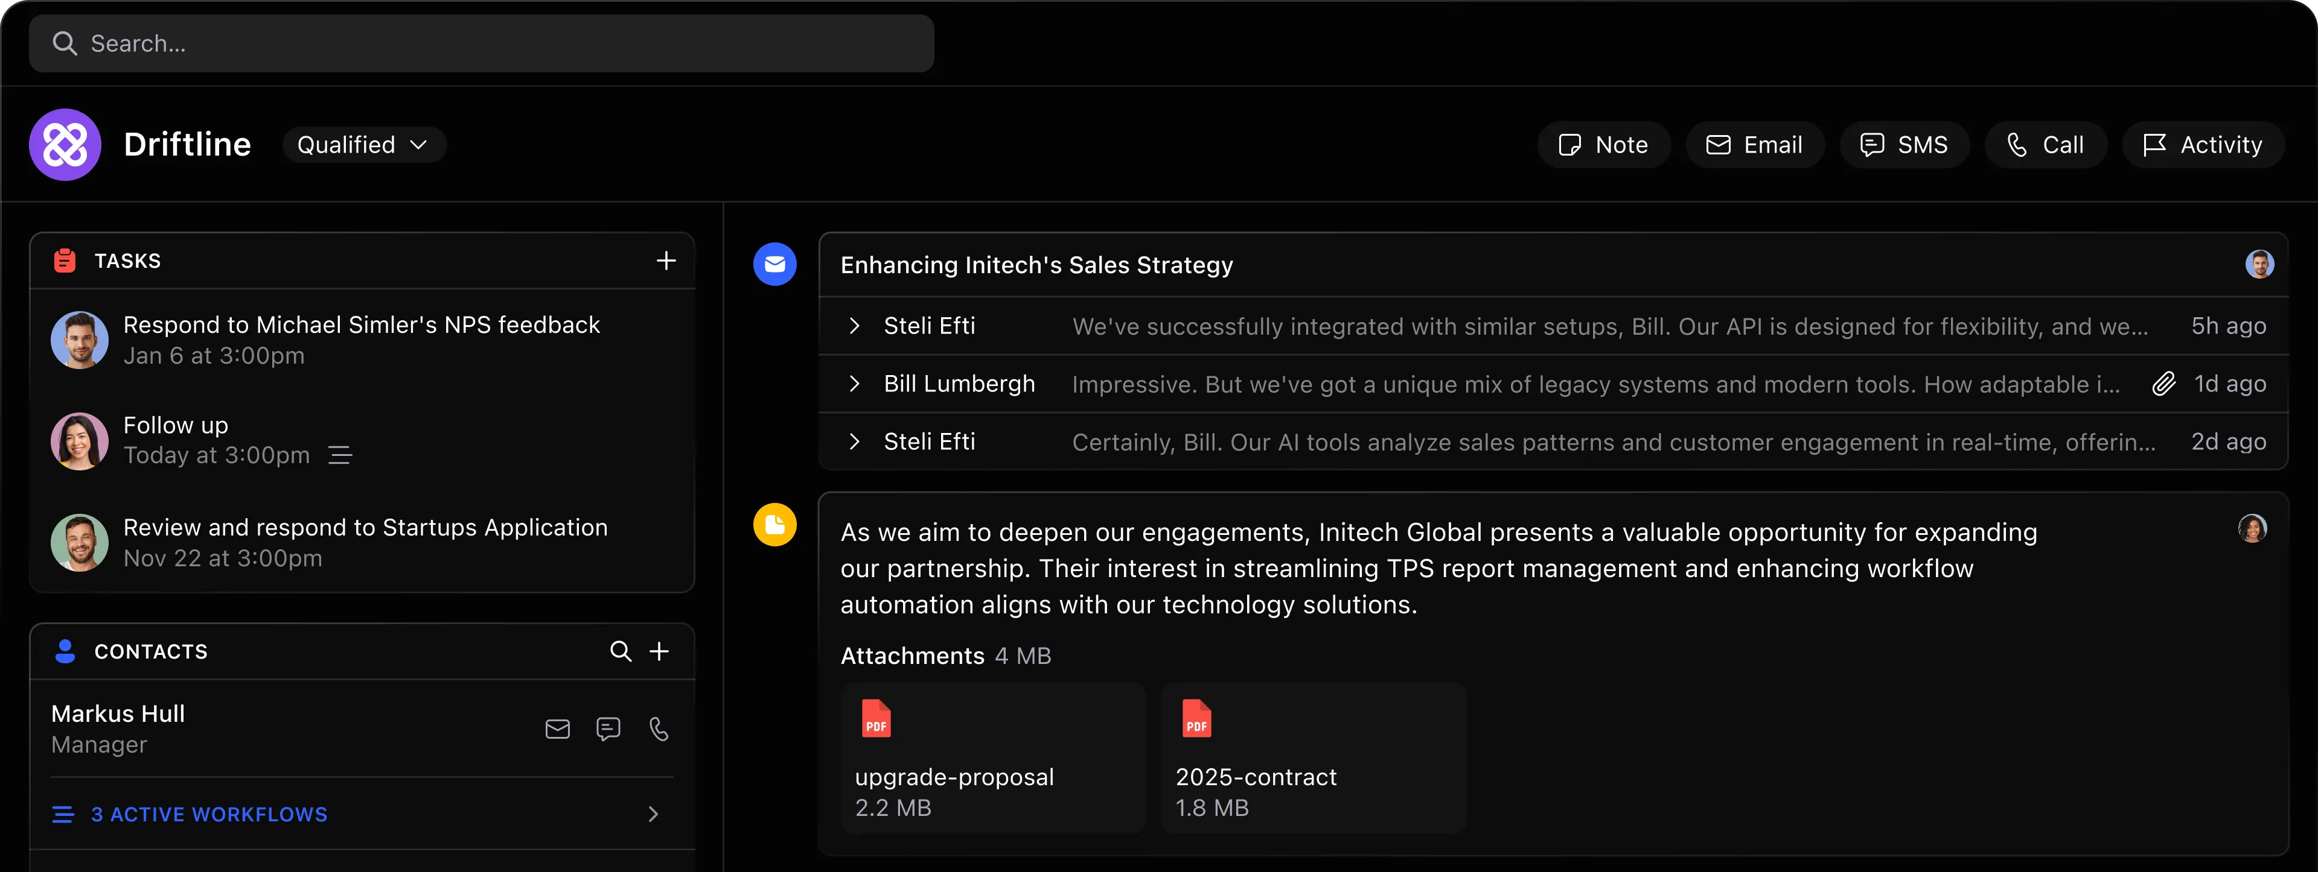Image resolution: width=2318 pixels, height=872 pixels.
Task: Add a new contact with plus icon
Action: click(x=660, y=651)
